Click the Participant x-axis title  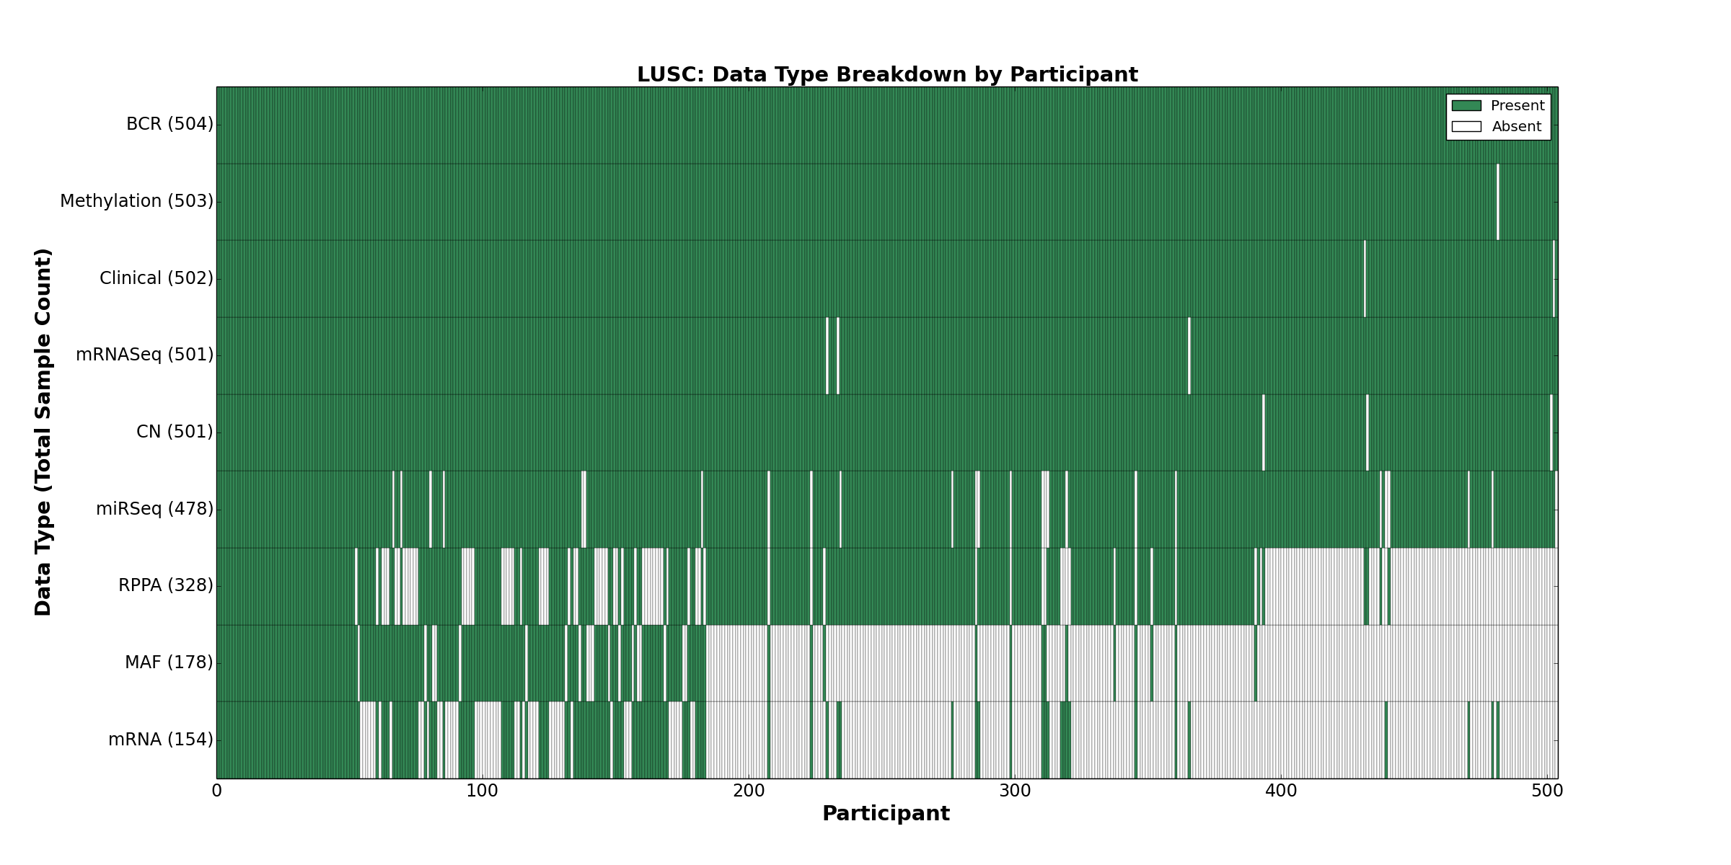[886, 814]
